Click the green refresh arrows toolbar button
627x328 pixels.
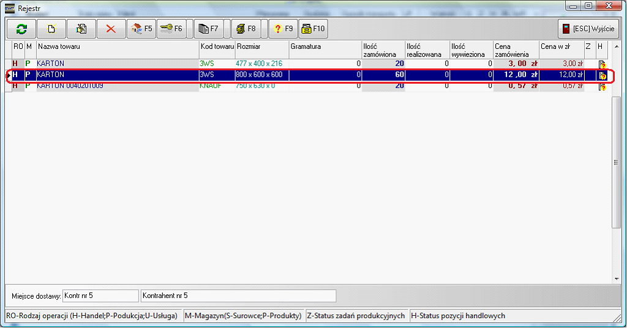(x=21, y=29)
